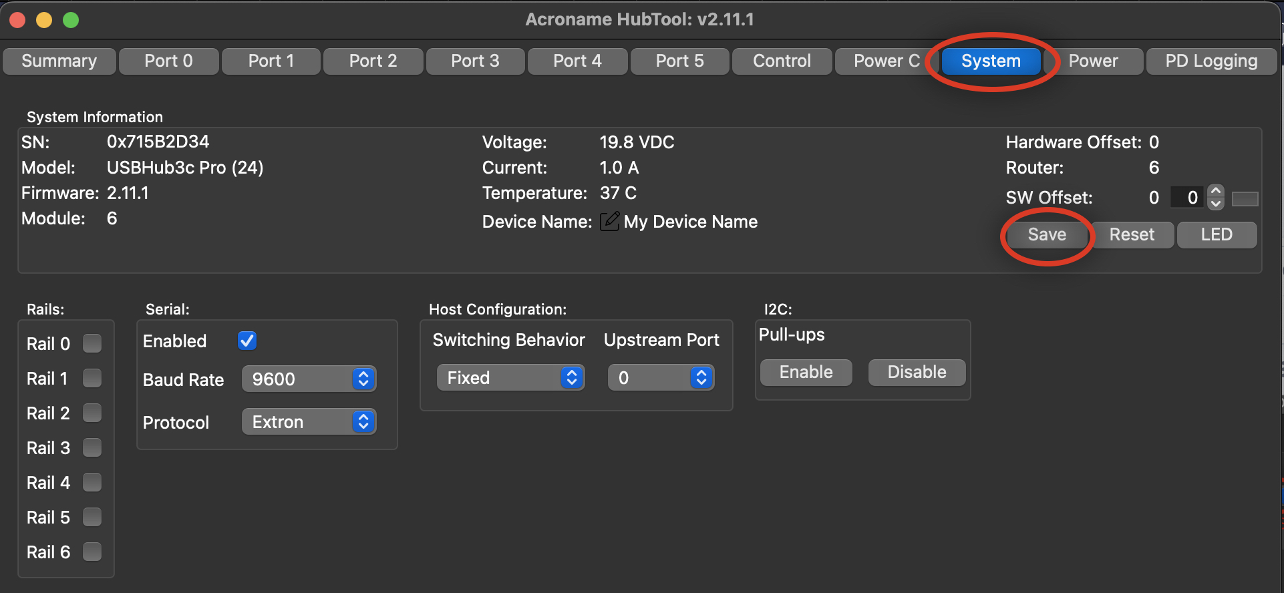Click the button beside the SW Offset stepper
The image size is (1284, 593).
tap(1245, 198)
